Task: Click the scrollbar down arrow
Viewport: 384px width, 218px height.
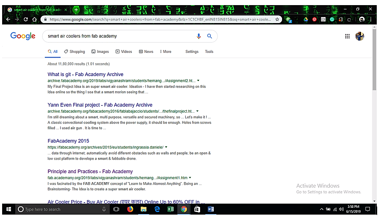Action: [x=374, y=201]
